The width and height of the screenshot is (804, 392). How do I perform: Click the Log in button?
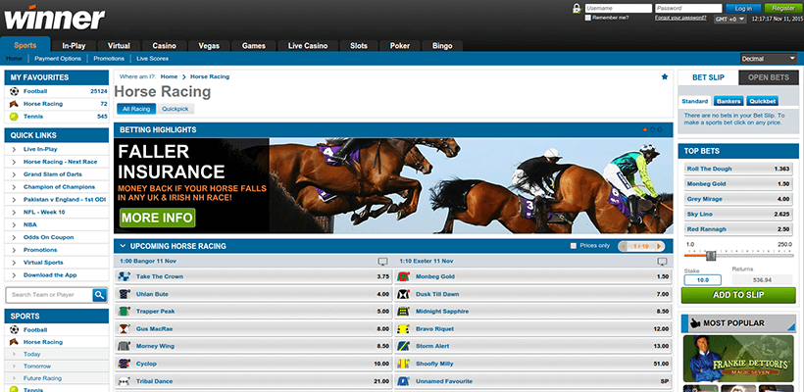[x=743, y=8]
